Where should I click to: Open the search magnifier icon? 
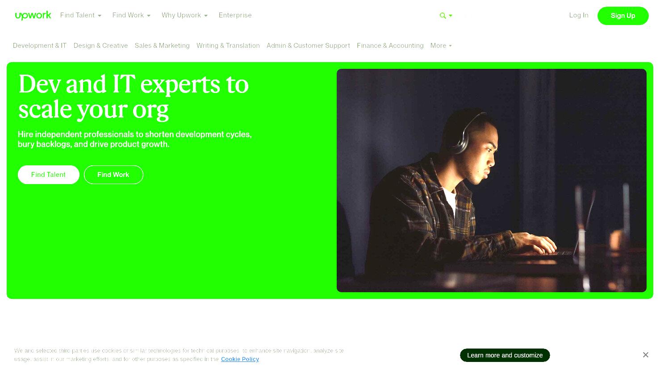click(443, 16)
